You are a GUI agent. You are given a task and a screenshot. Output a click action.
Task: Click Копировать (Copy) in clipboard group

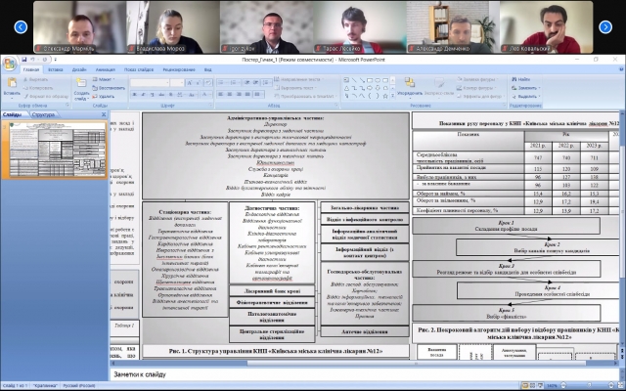pyautogui.click(x=37, y=88)
